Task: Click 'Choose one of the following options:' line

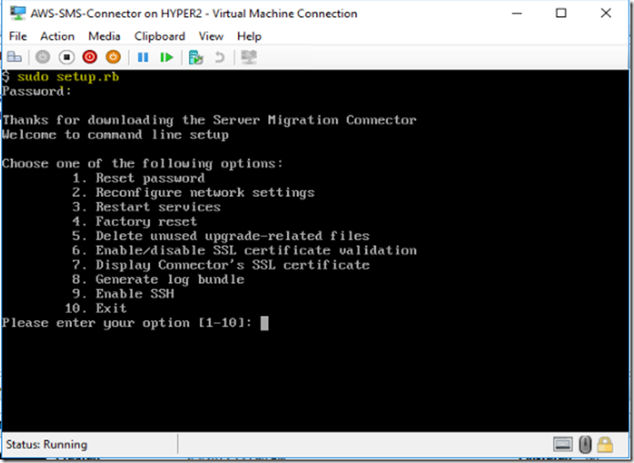Action: point(142,164)
